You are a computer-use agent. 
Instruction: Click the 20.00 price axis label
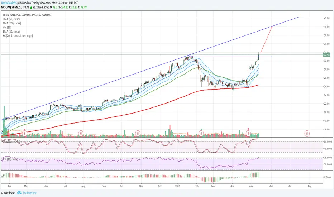(327, 112)
